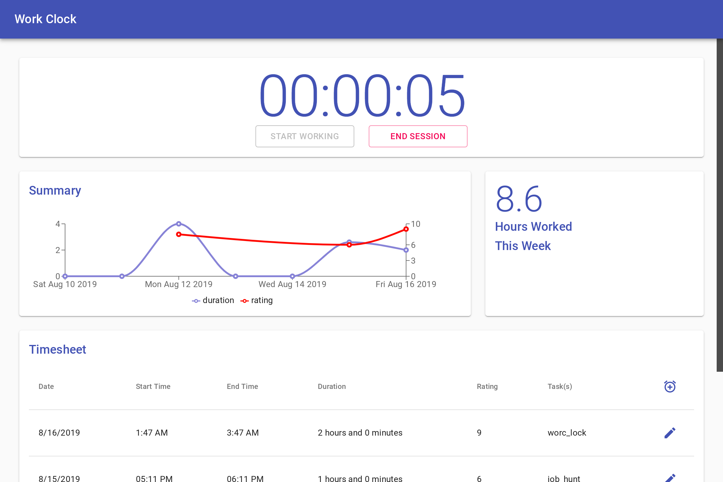The image size is (723, 482).
Task: Click the START WORKING button
Action: 305,136
